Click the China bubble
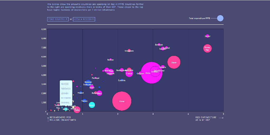This screenshot has height=135, width=270. (122, 101)
